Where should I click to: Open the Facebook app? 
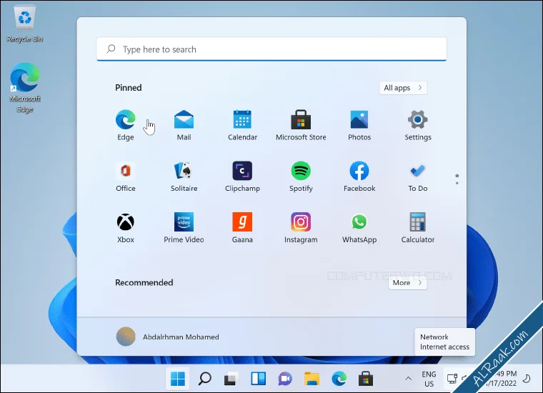tap(359, 176)
